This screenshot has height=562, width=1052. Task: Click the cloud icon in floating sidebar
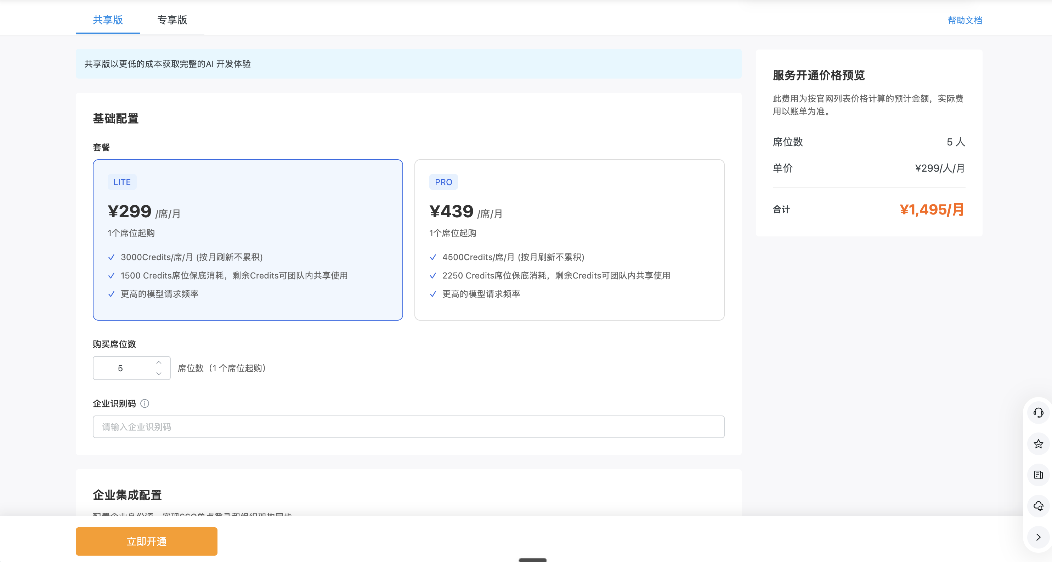click(1038, 506)
